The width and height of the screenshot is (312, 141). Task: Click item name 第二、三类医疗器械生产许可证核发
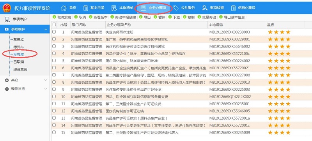[x=133, y=104]
